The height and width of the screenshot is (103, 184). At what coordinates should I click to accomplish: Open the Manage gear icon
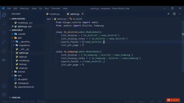coord(4,95)
